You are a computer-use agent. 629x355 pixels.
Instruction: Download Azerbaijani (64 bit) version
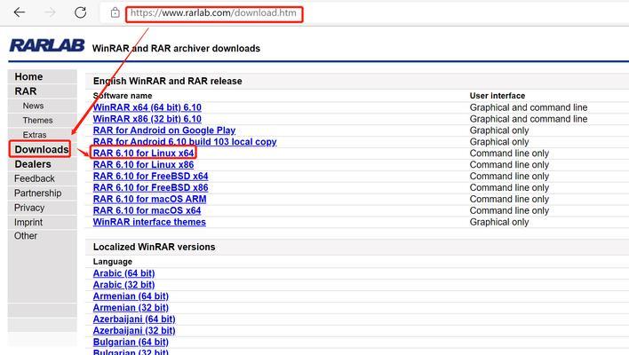134,319
